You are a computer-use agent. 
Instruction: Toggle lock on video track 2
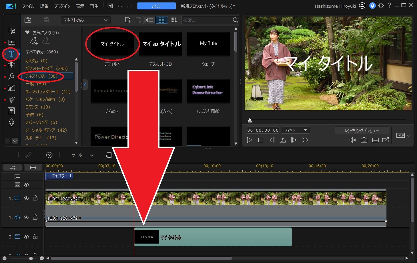pyautogui.click(x=35, y=236)
